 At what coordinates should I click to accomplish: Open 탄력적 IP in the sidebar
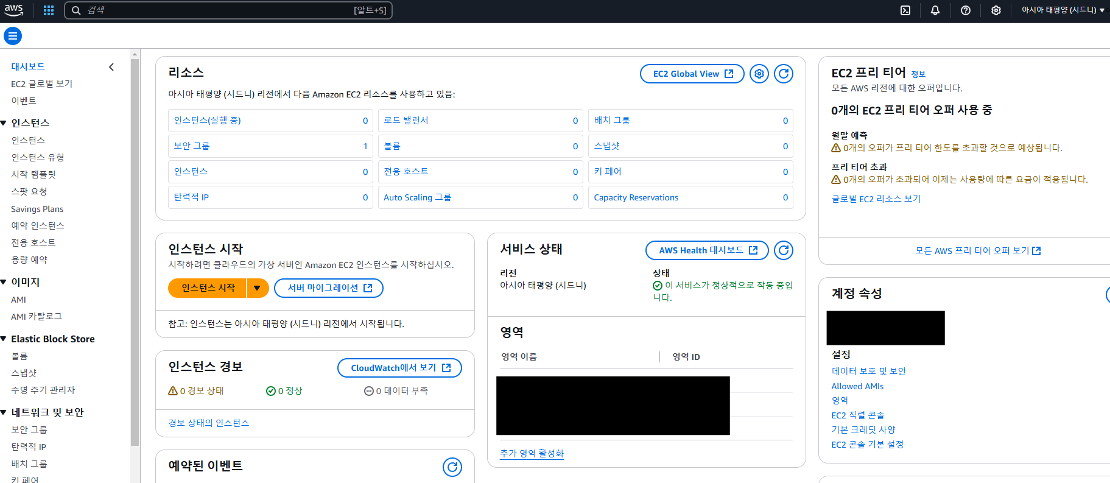[x=29, y=446]
